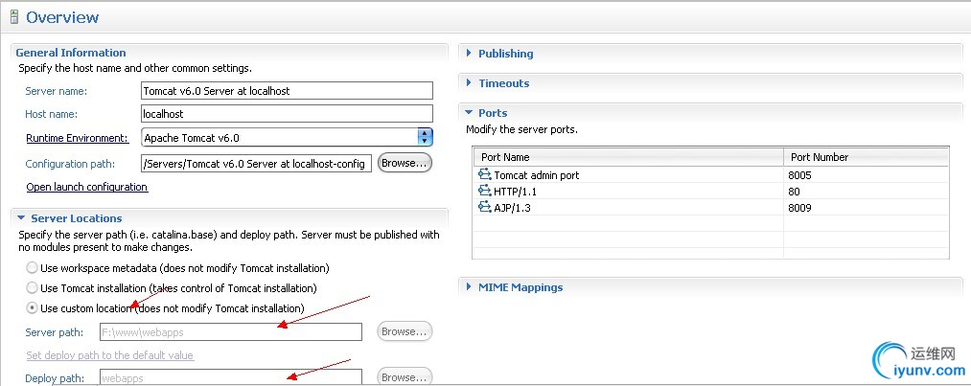Click the Port Number column header
The image size is (971, 386).
pos(866,157)
